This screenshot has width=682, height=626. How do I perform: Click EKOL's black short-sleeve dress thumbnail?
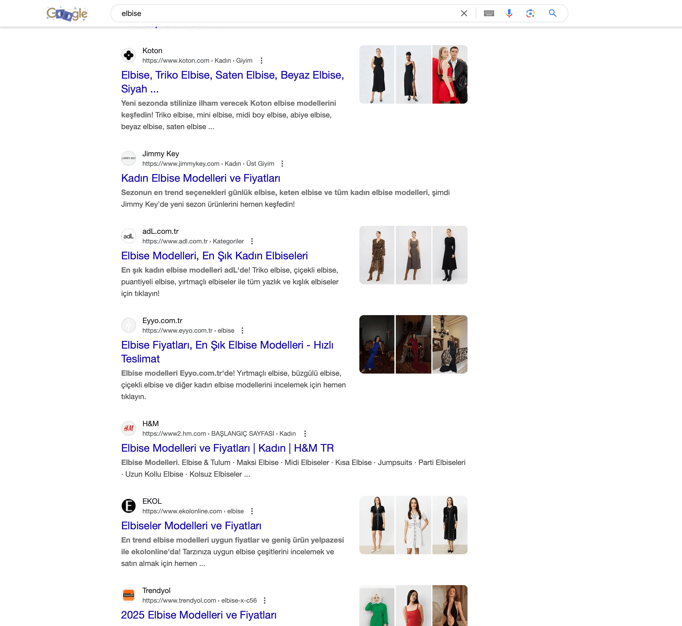pyautogui.click(x=377, y=525)
